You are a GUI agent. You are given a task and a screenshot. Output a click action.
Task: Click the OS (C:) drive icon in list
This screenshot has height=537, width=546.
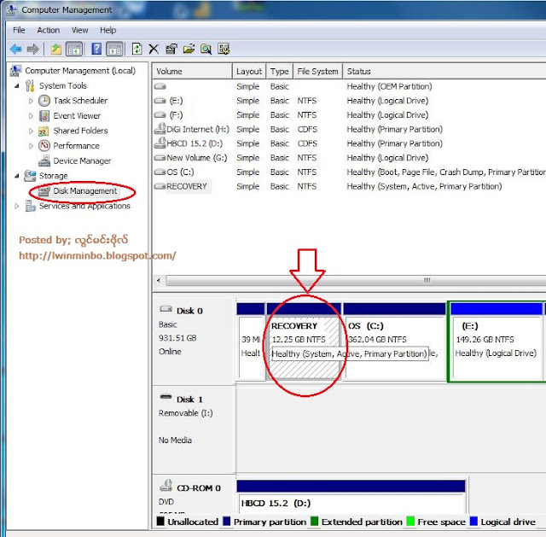pyautogui.click(x=160, y=172)
